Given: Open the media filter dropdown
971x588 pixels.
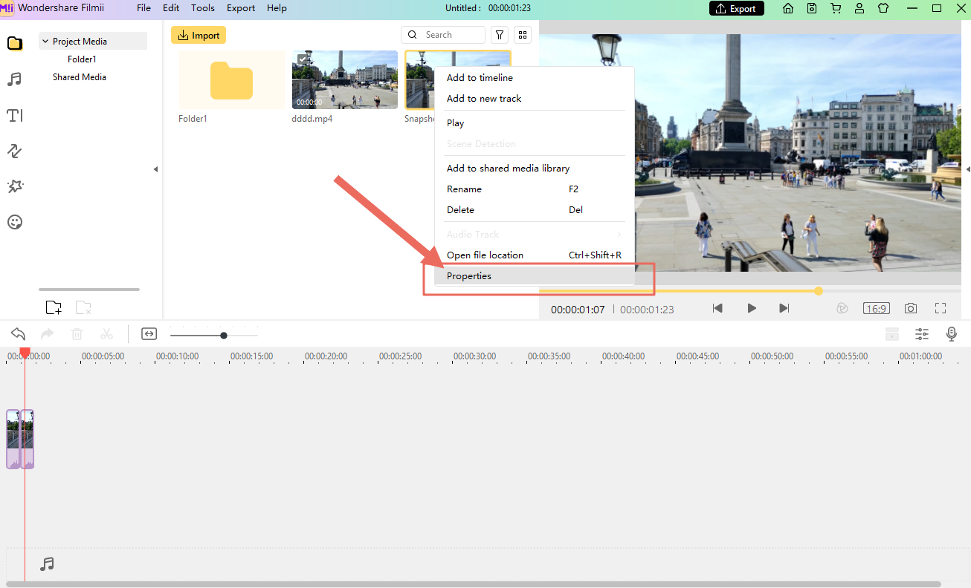Looking at the screenshot, I should point(500,35).
